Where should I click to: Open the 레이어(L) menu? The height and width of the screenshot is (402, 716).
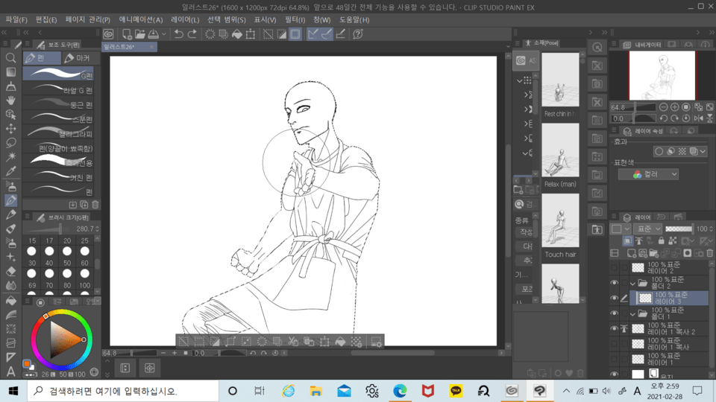pyautogui.click(x=185, y=19)
